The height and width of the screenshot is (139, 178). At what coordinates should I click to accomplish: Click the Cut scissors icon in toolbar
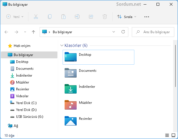point(36,17)
